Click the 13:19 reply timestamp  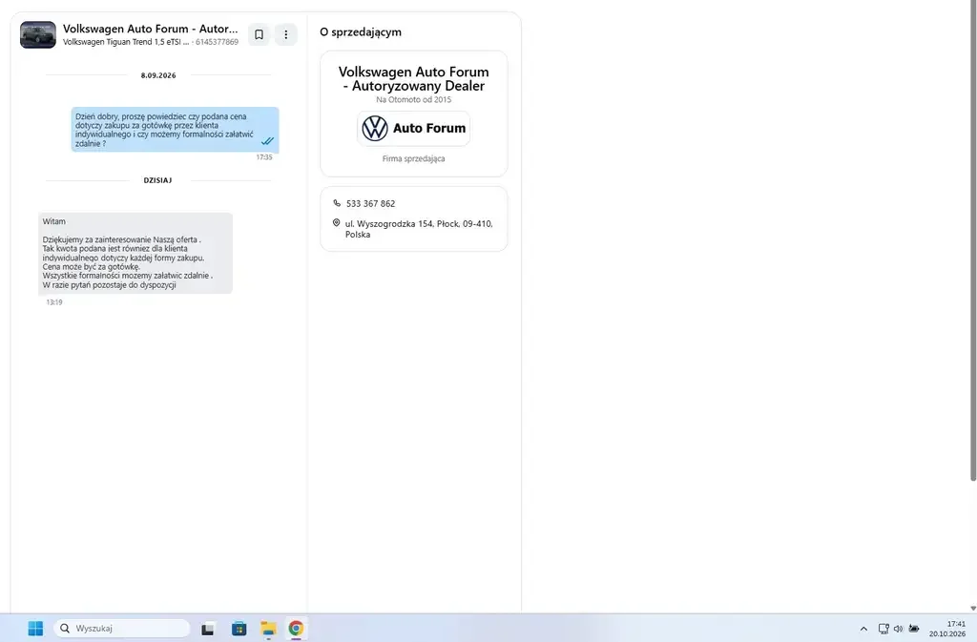tap(54, 302)
